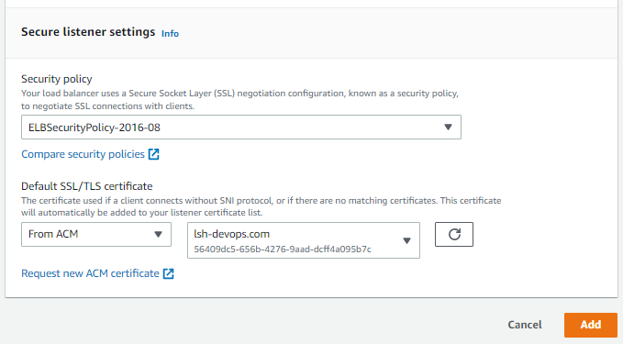The image size is (623, 344).
Task: Follow the Request new ACM certificate link
Action: 90,273
